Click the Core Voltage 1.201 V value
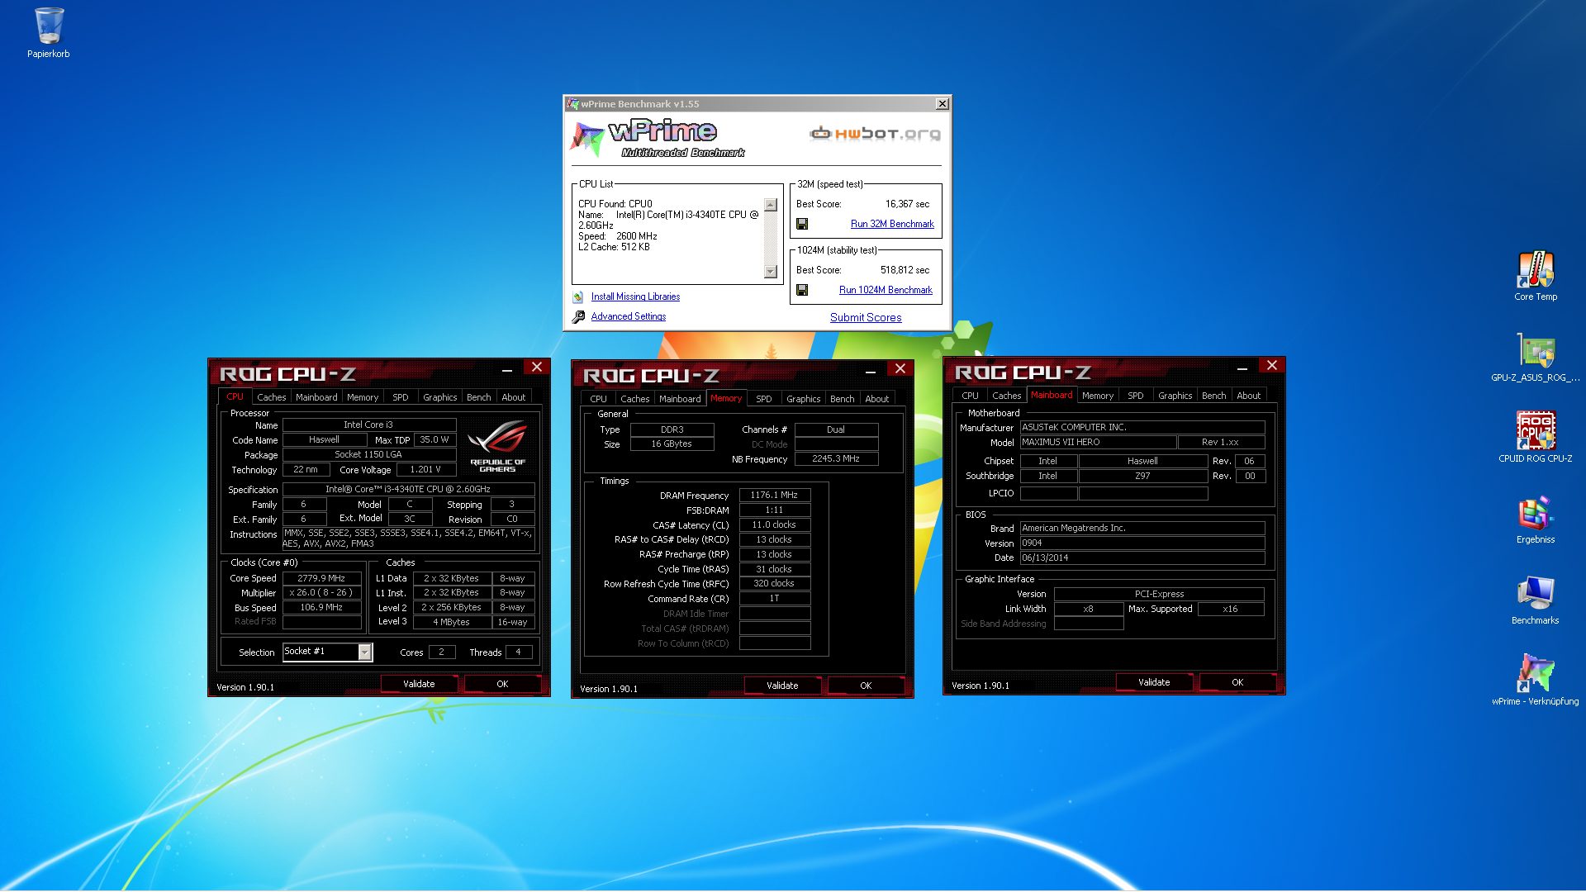Screen dimensions: 1586x892 (x=426, y=470)
